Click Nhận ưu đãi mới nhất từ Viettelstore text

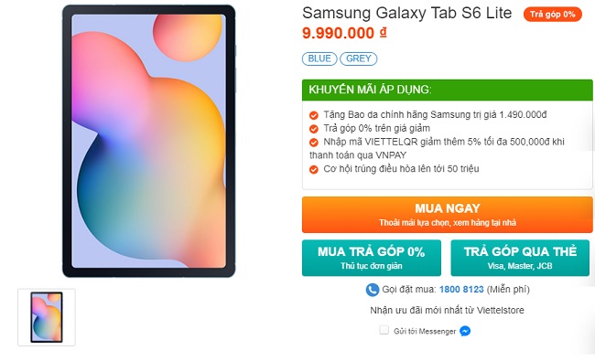(447, 310)
